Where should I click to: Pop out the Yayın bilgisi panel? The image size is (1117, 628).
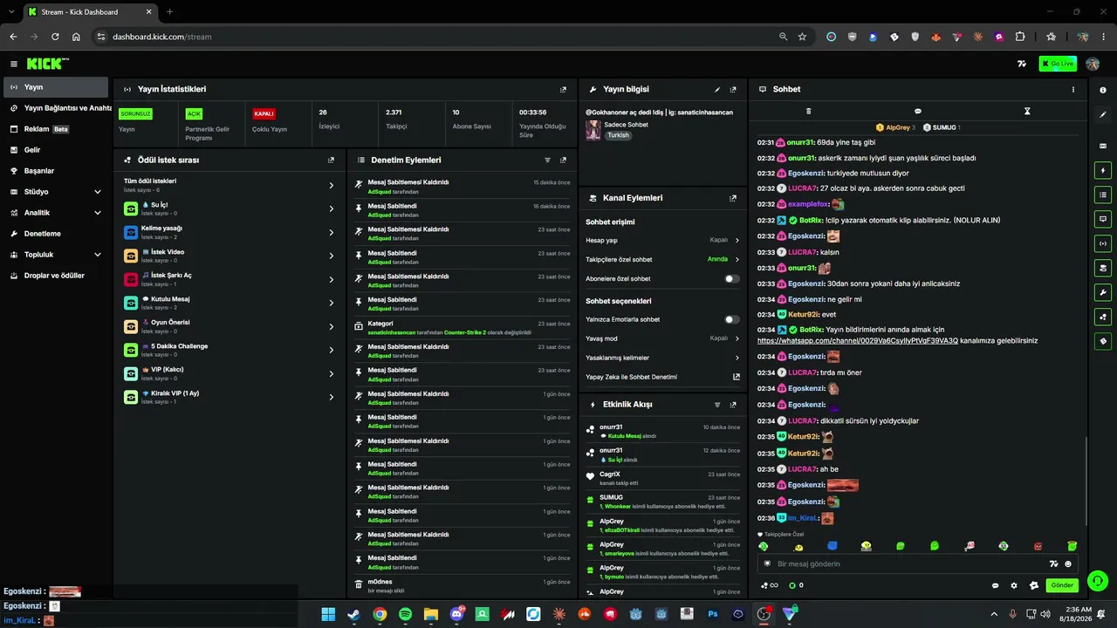pyautogui.click(x=733, y=89)
